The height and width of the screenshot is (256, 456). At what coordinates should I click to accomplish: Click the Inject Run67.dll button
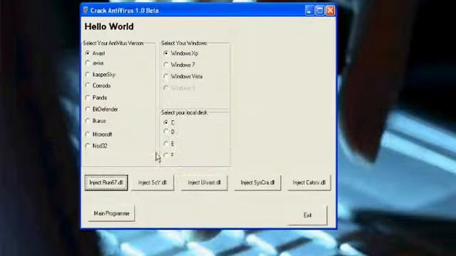tap(106, 183)
